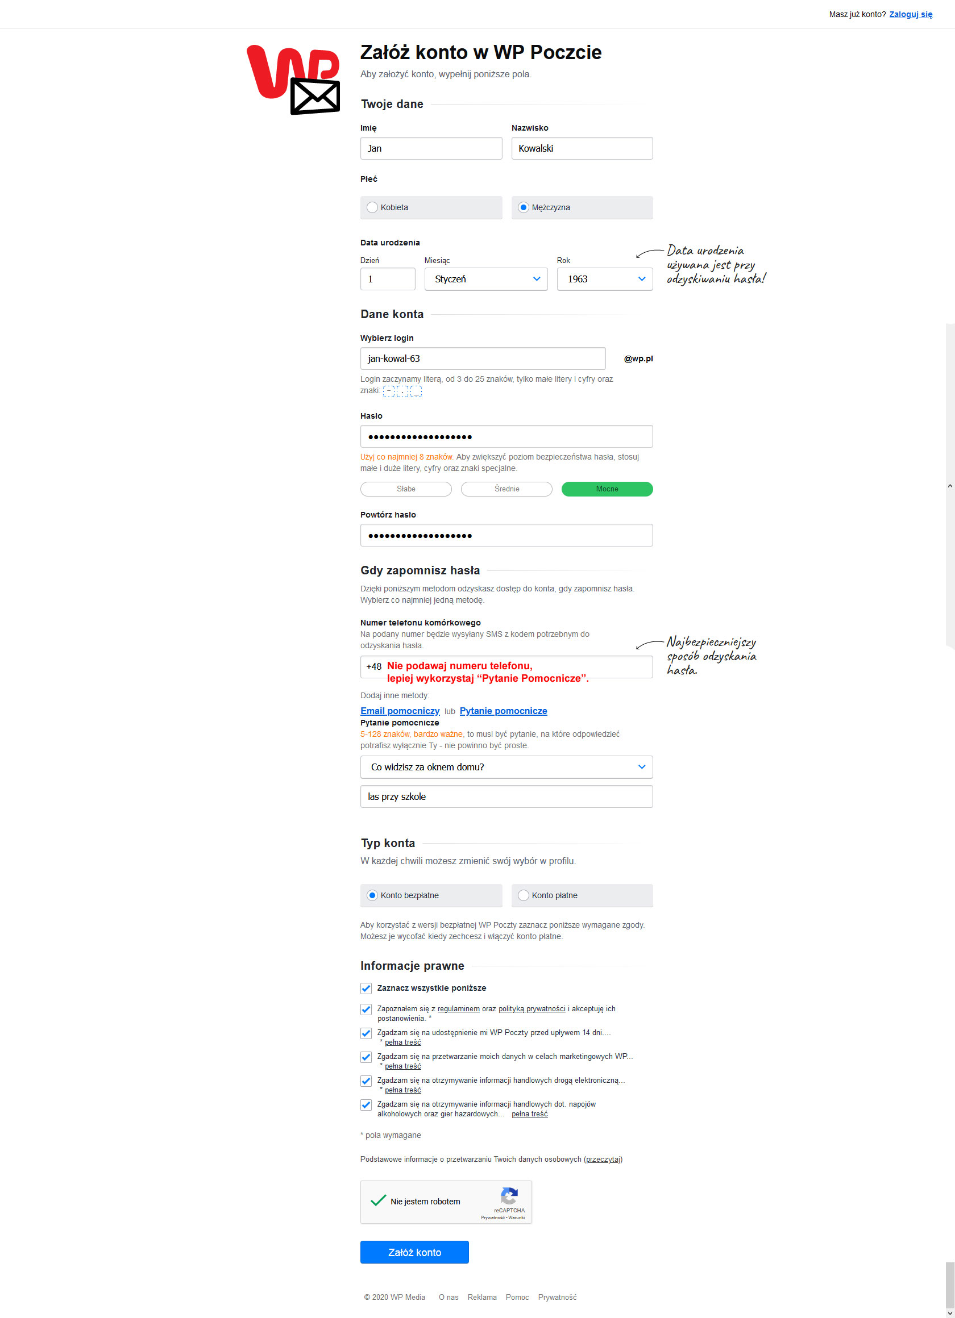This screenshot has height=1318, width=955.
Task: Open the Email pomocniczy recovery method
Action: pos(400,711)
